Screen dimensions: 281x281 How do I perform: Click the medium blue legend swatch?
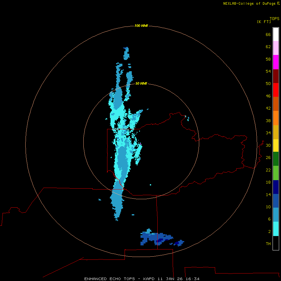[x=276, y=201]
